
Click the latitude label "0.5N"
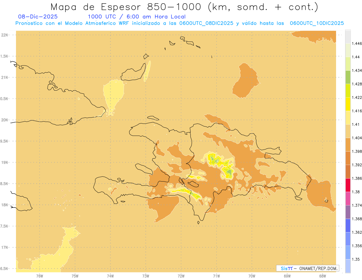click(x=4, y=98)
